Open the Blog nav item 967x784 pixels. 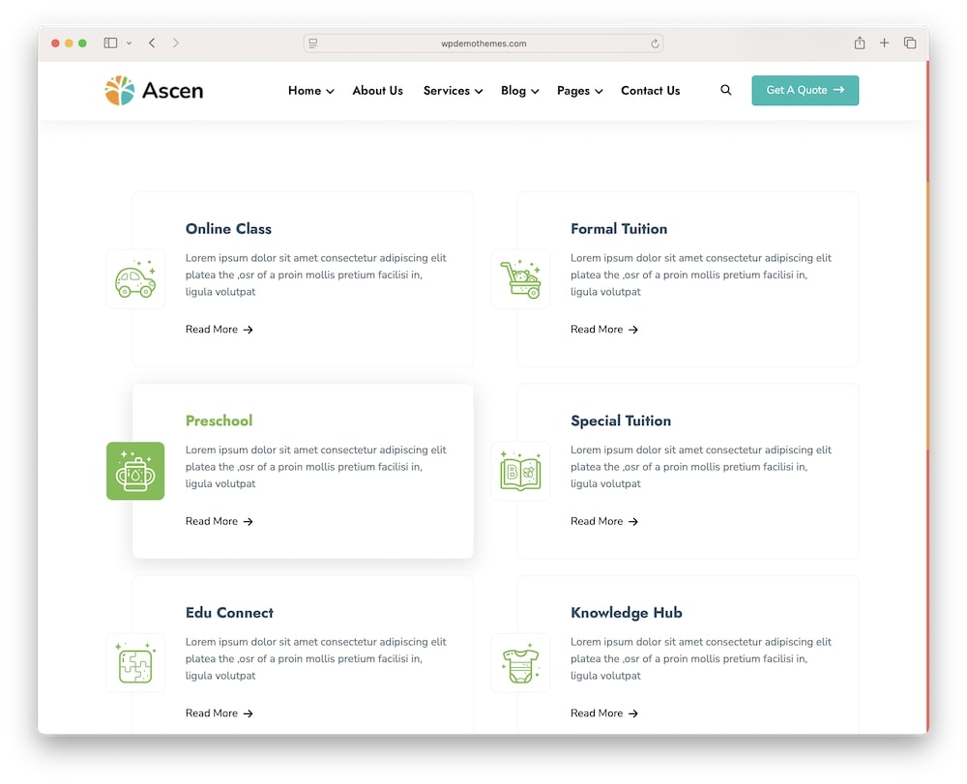(513, 91)
